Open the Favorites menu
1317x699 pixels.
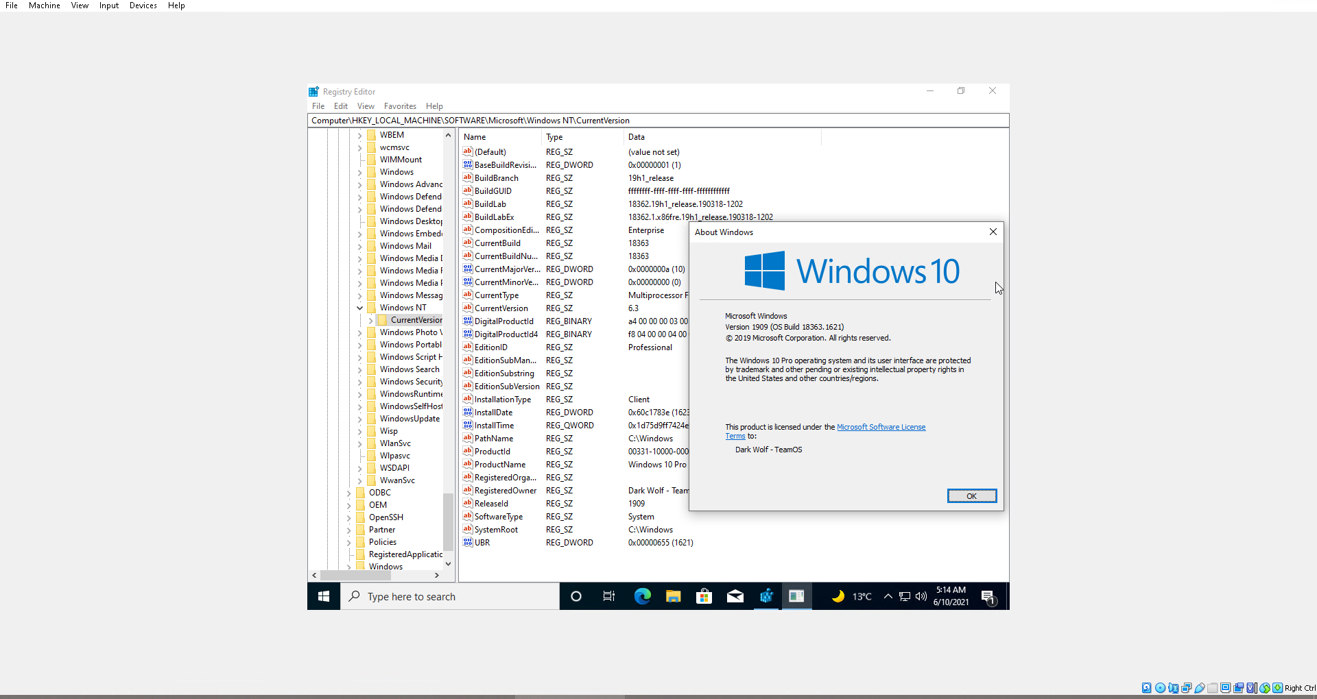point(400,106)
